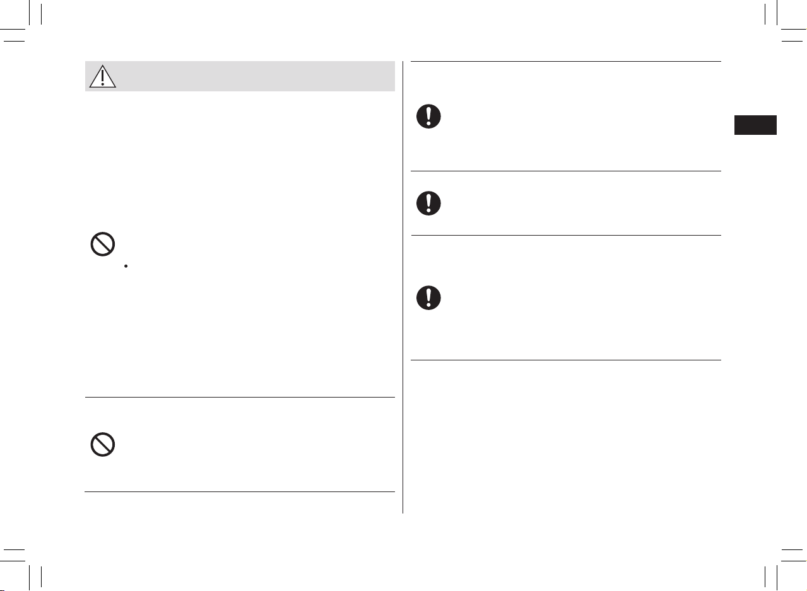Screen dimensions: 807x591
Task: Click the horizontal rule above the lower prohibition icon
Action: tap(240, 397)
